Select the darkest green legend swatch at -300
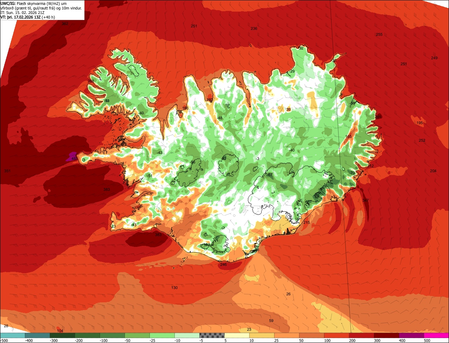449x343 pixels. click(x=62, y=335)
